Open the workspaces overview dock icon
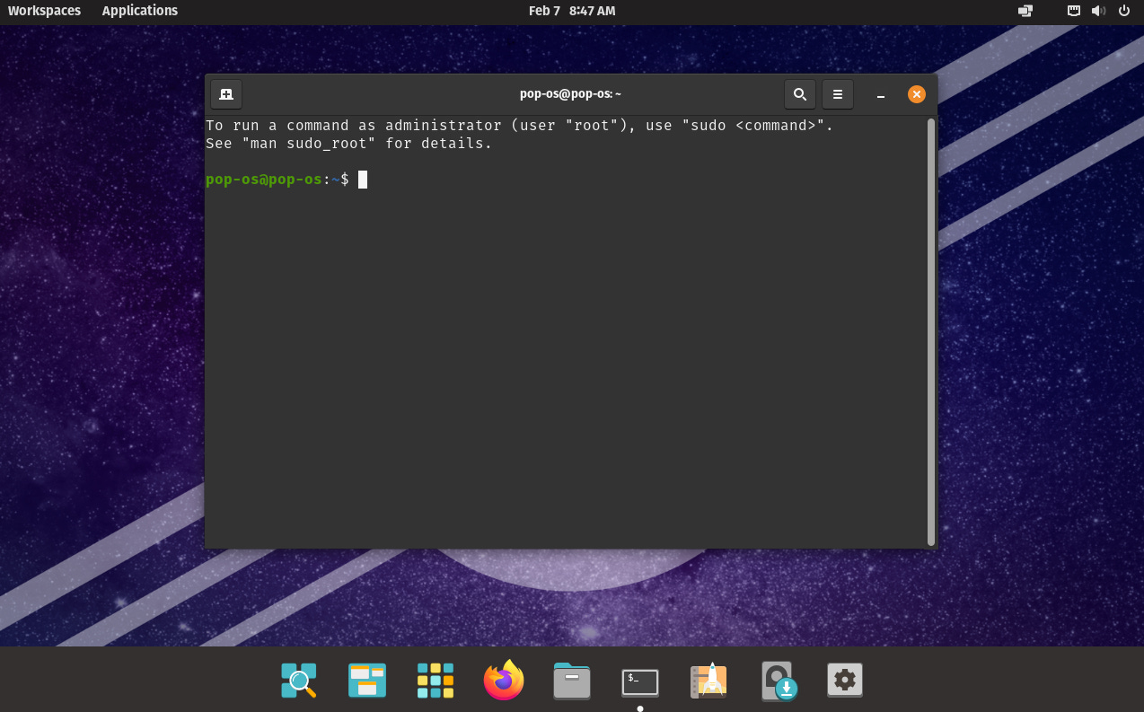The width and height of the screenshot is (1144, 712). (x=366, y=681)
